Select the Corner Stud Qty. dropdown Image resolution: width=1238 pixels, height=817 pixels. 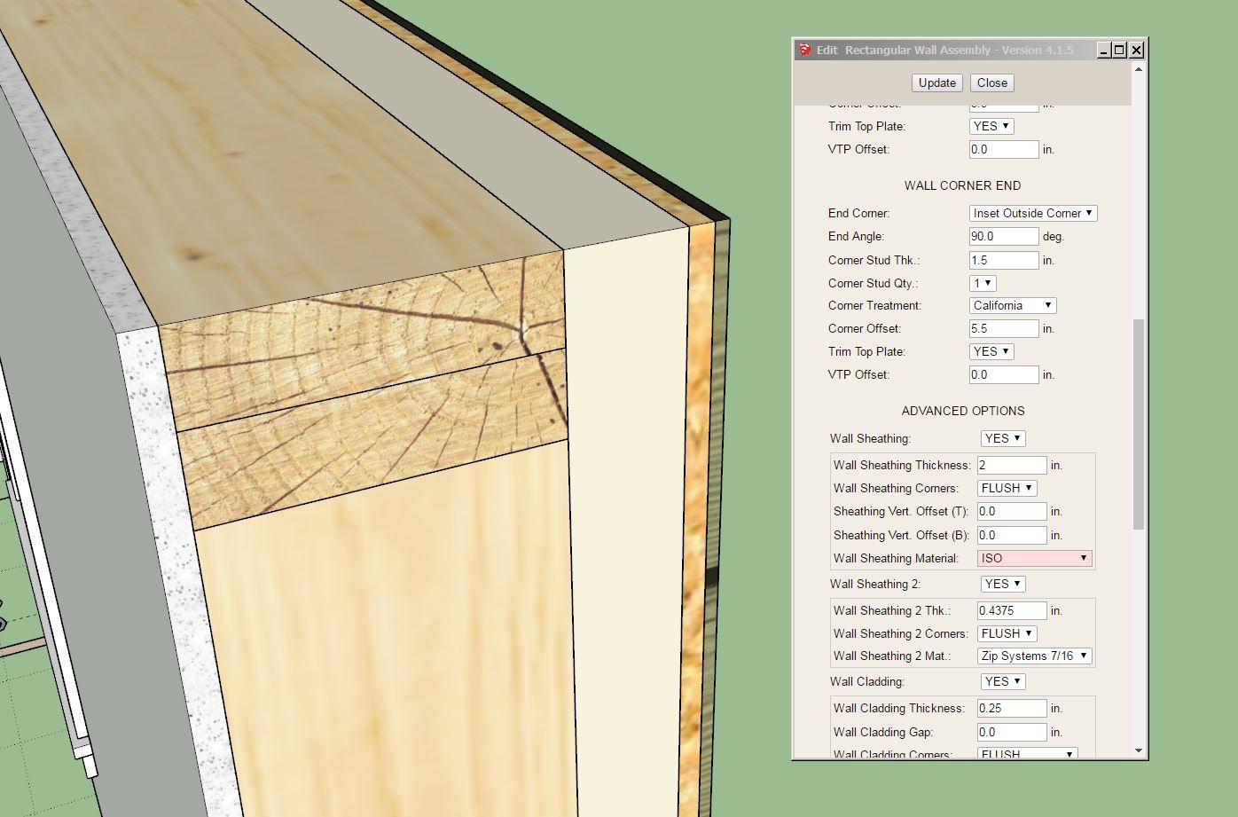(983, 283)
